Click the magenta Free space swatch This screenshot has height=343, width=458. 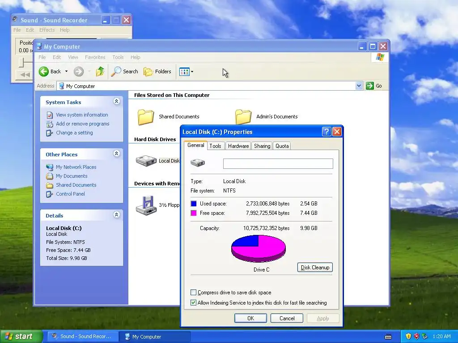194,213
